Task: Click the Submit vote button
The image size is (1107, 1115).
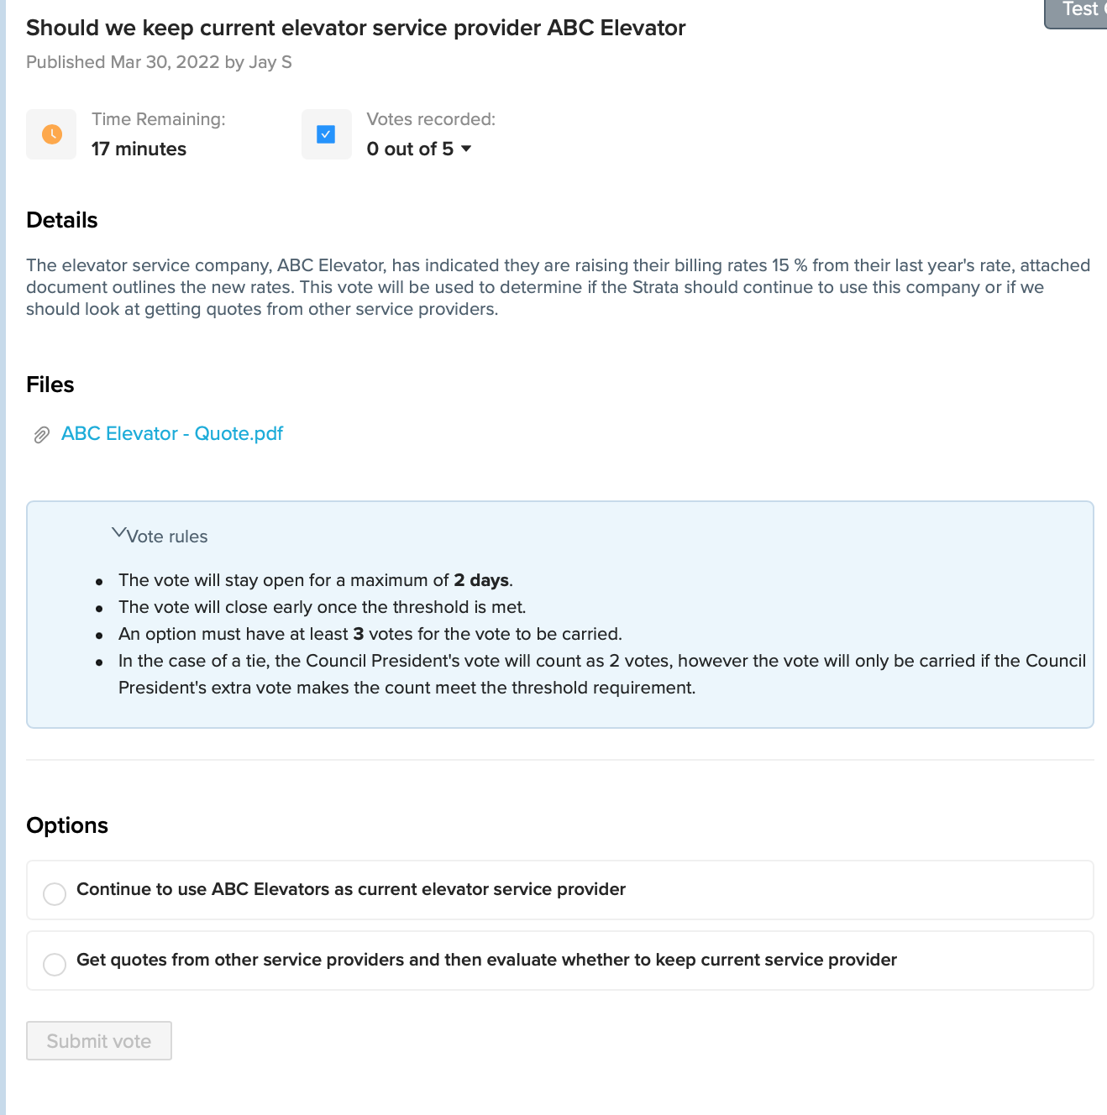Action: click(x=99, y=1041)
